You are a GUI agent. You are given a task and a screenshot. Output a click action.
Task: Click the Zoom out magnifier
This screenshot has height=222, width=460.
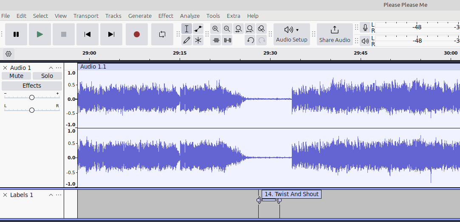[x=227, y=29]
